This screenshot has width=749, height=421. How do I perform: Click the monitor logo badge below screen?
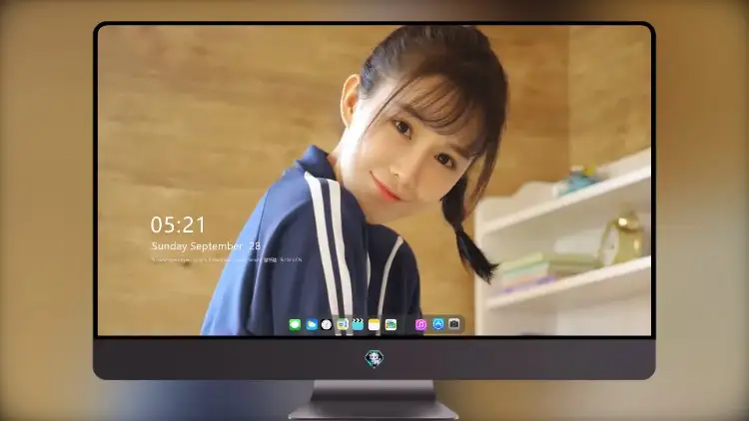374,358
